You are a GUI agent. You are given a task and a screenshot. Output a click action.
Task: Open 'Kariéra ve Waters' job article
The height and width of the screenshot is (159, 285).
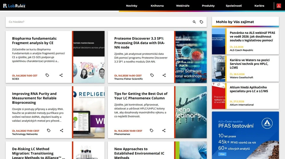point(249,64)
